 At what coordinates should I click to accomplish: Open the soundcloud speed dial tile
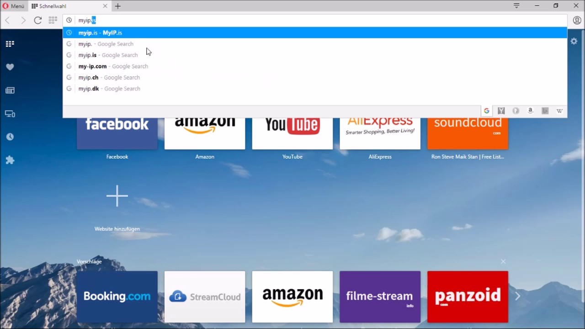point(468,133)
